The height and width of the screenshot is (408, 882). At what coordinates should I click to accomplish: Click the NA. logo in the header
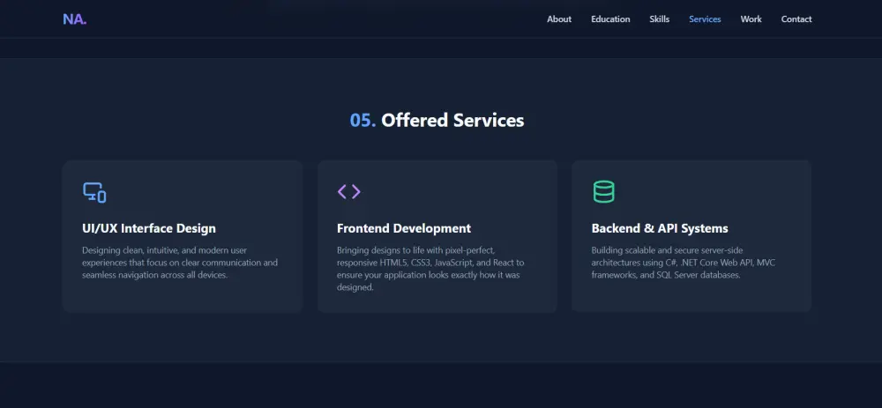click(x=75, y=19)
